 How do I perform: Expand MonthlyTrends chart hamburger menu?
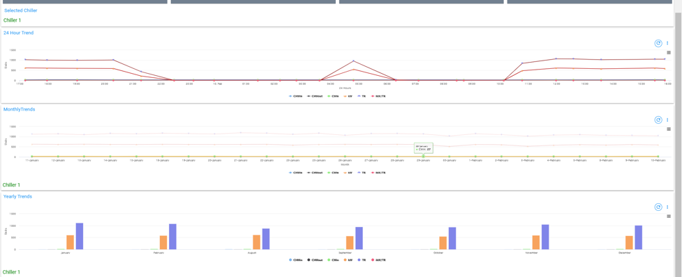click(x=669, y=129)
